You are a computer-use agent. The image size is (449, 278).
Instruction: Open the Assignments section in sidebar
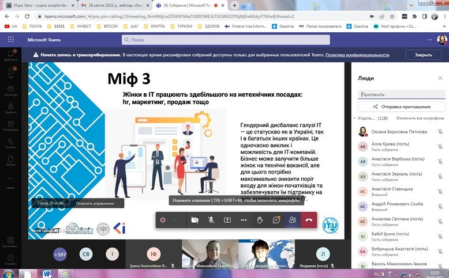[x=10, y=108]
